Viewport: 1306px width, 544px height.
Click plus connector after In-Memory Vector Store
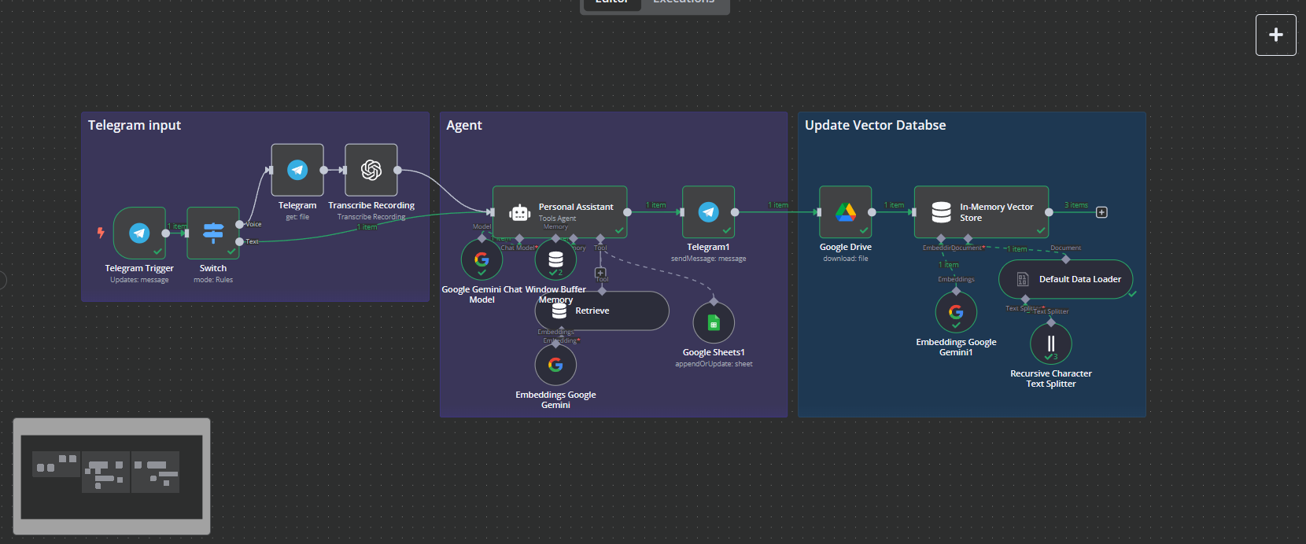1101,212
